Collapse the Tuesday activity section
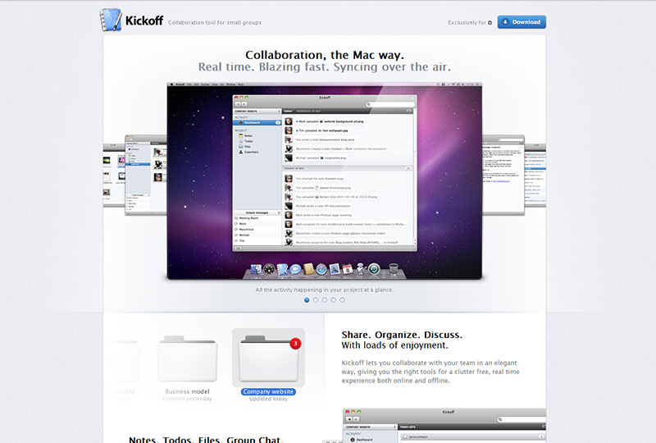Viewport: 656px width, 443px height. pos(408,168)
